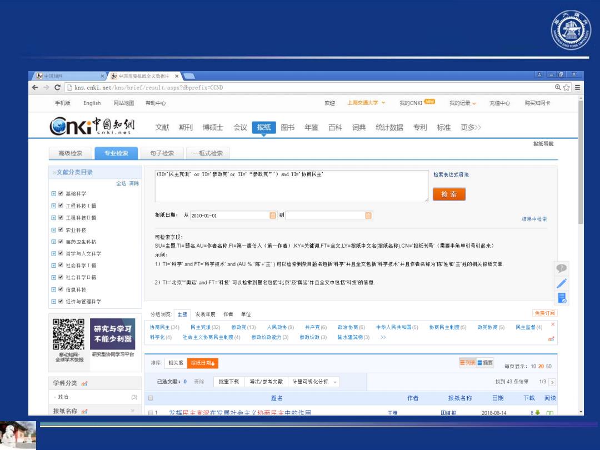Viewport: 600px width, 450px height.
Task: Sort results by 报纸日期
Action: 202,363
